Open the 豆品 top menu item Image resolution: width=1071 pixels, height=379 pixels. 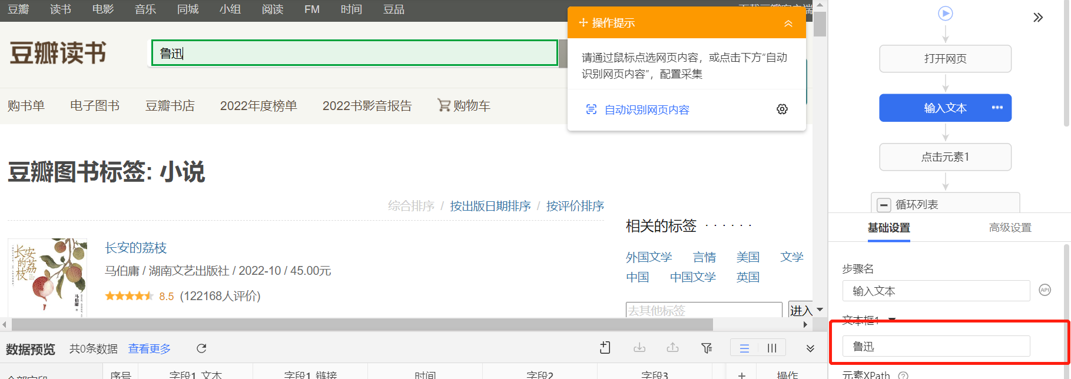[x=394, y=9]
